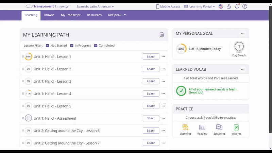The height and width of the screenshot is (153, 272).
Task: Click the 0% progress ring for Lesson 5
Action: pos(28,106)
